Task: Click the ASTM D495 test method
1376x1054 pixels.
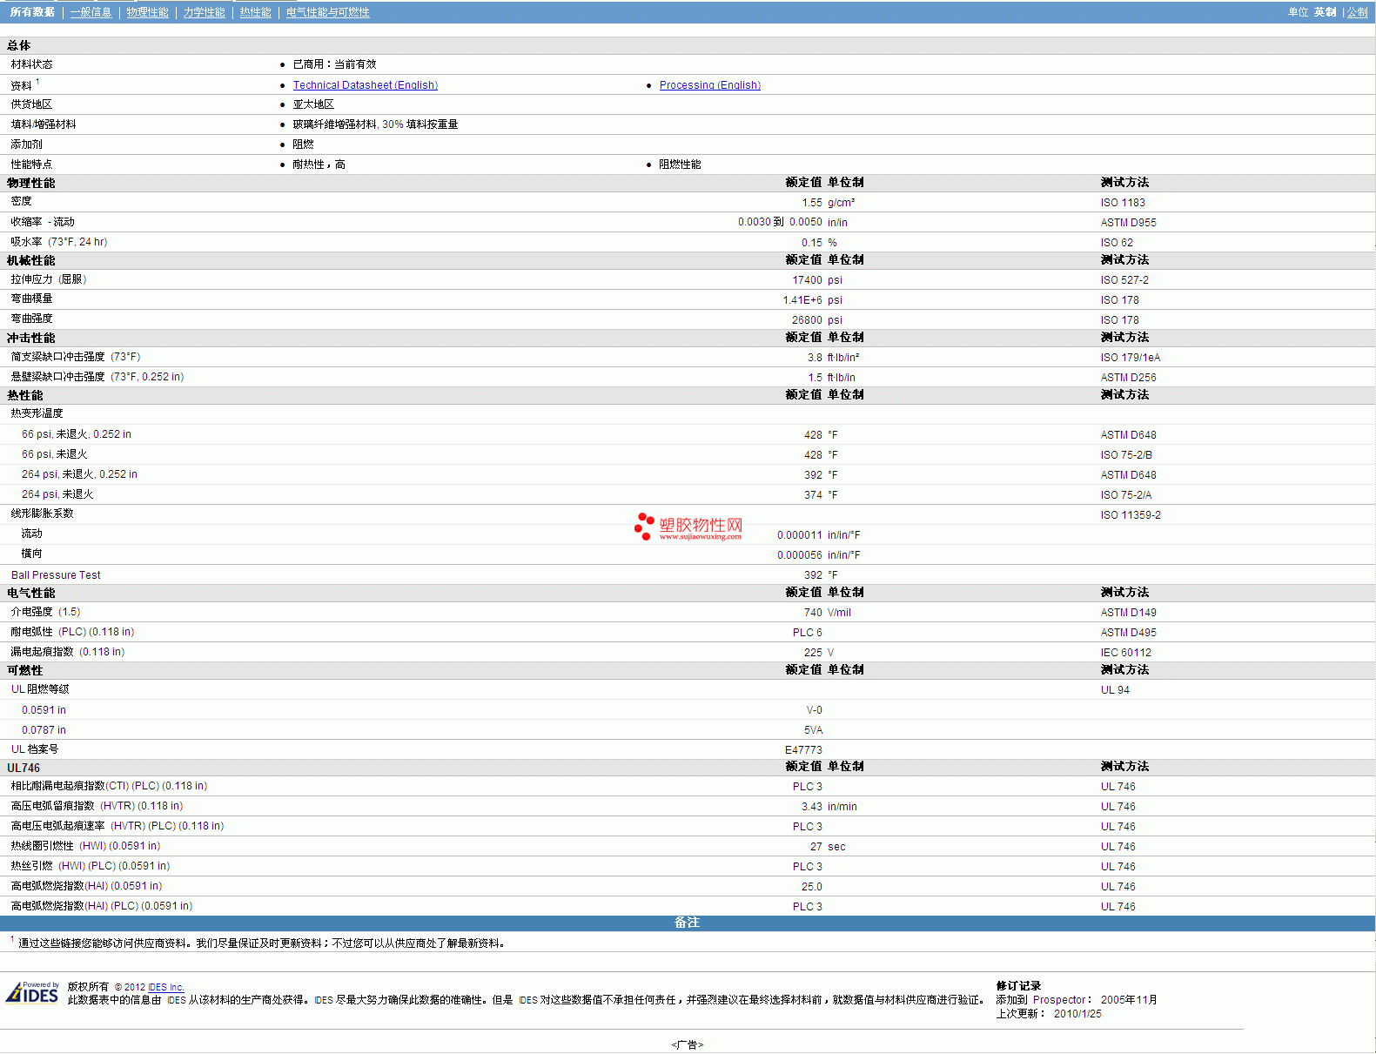Action: [1129, 633]
